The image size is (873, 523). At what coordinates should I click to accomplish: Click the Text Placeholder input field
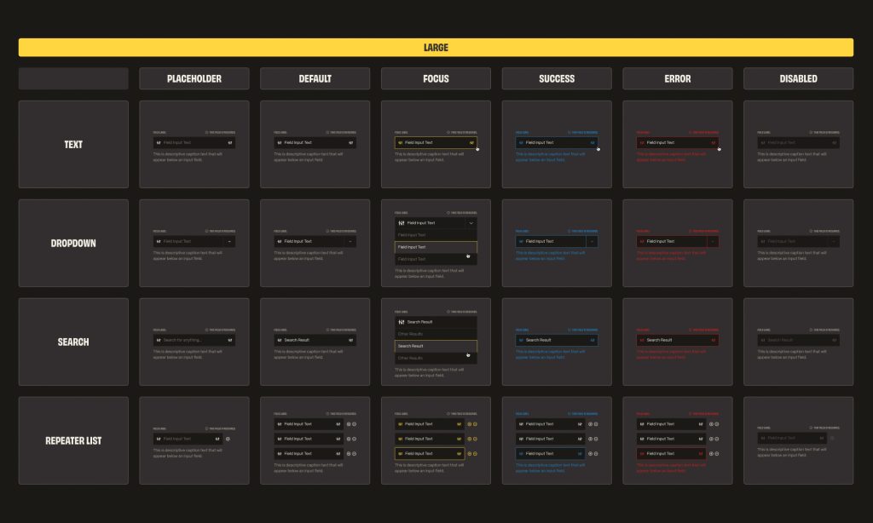click(194, 142)
